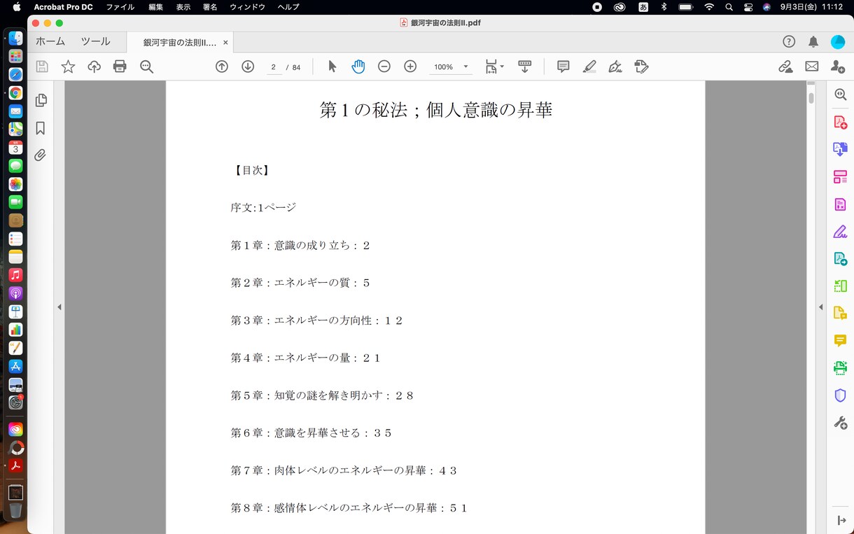This screenshot has height=534, width=854.
Task: Click the cloud upload icon
Action: click(94, 66)
